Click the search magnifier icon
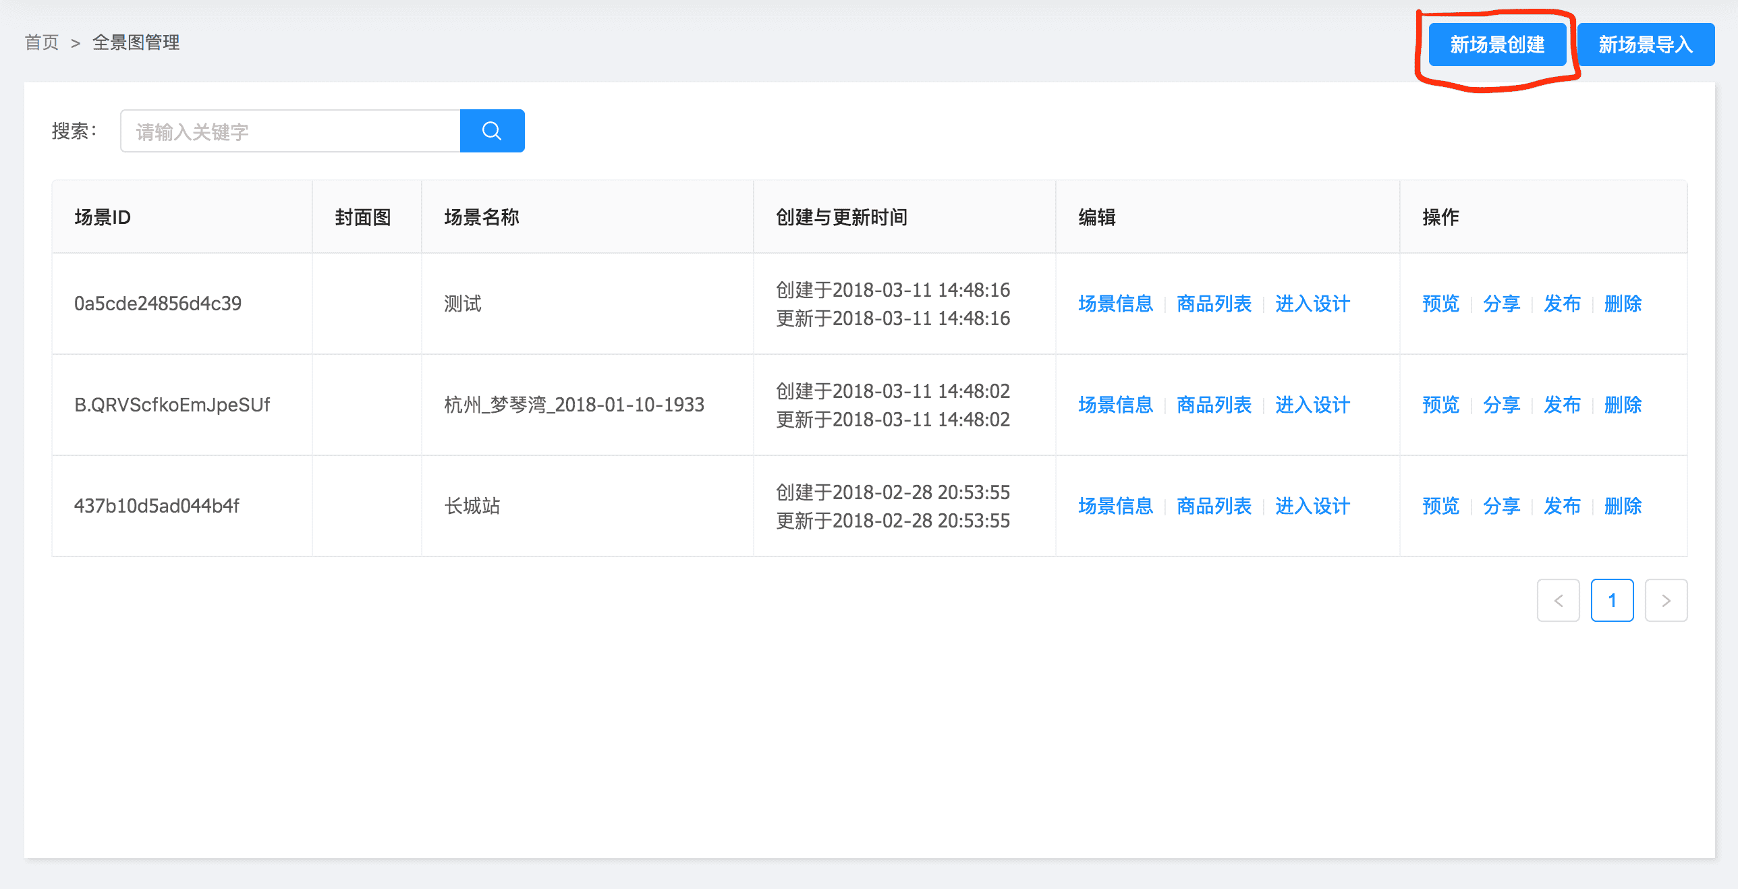This screenshot has width=1738, height=889. [x=492, y=130]
